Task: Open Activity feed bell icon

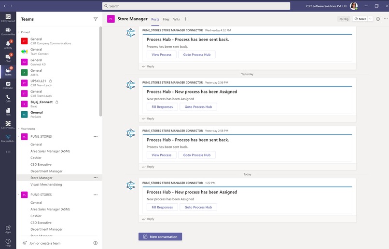Action: coord(8,45)
